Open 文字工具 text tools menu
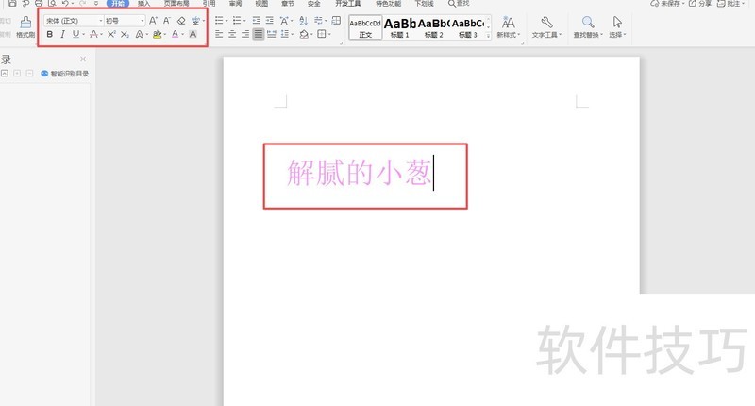 (x=546, y=27)
